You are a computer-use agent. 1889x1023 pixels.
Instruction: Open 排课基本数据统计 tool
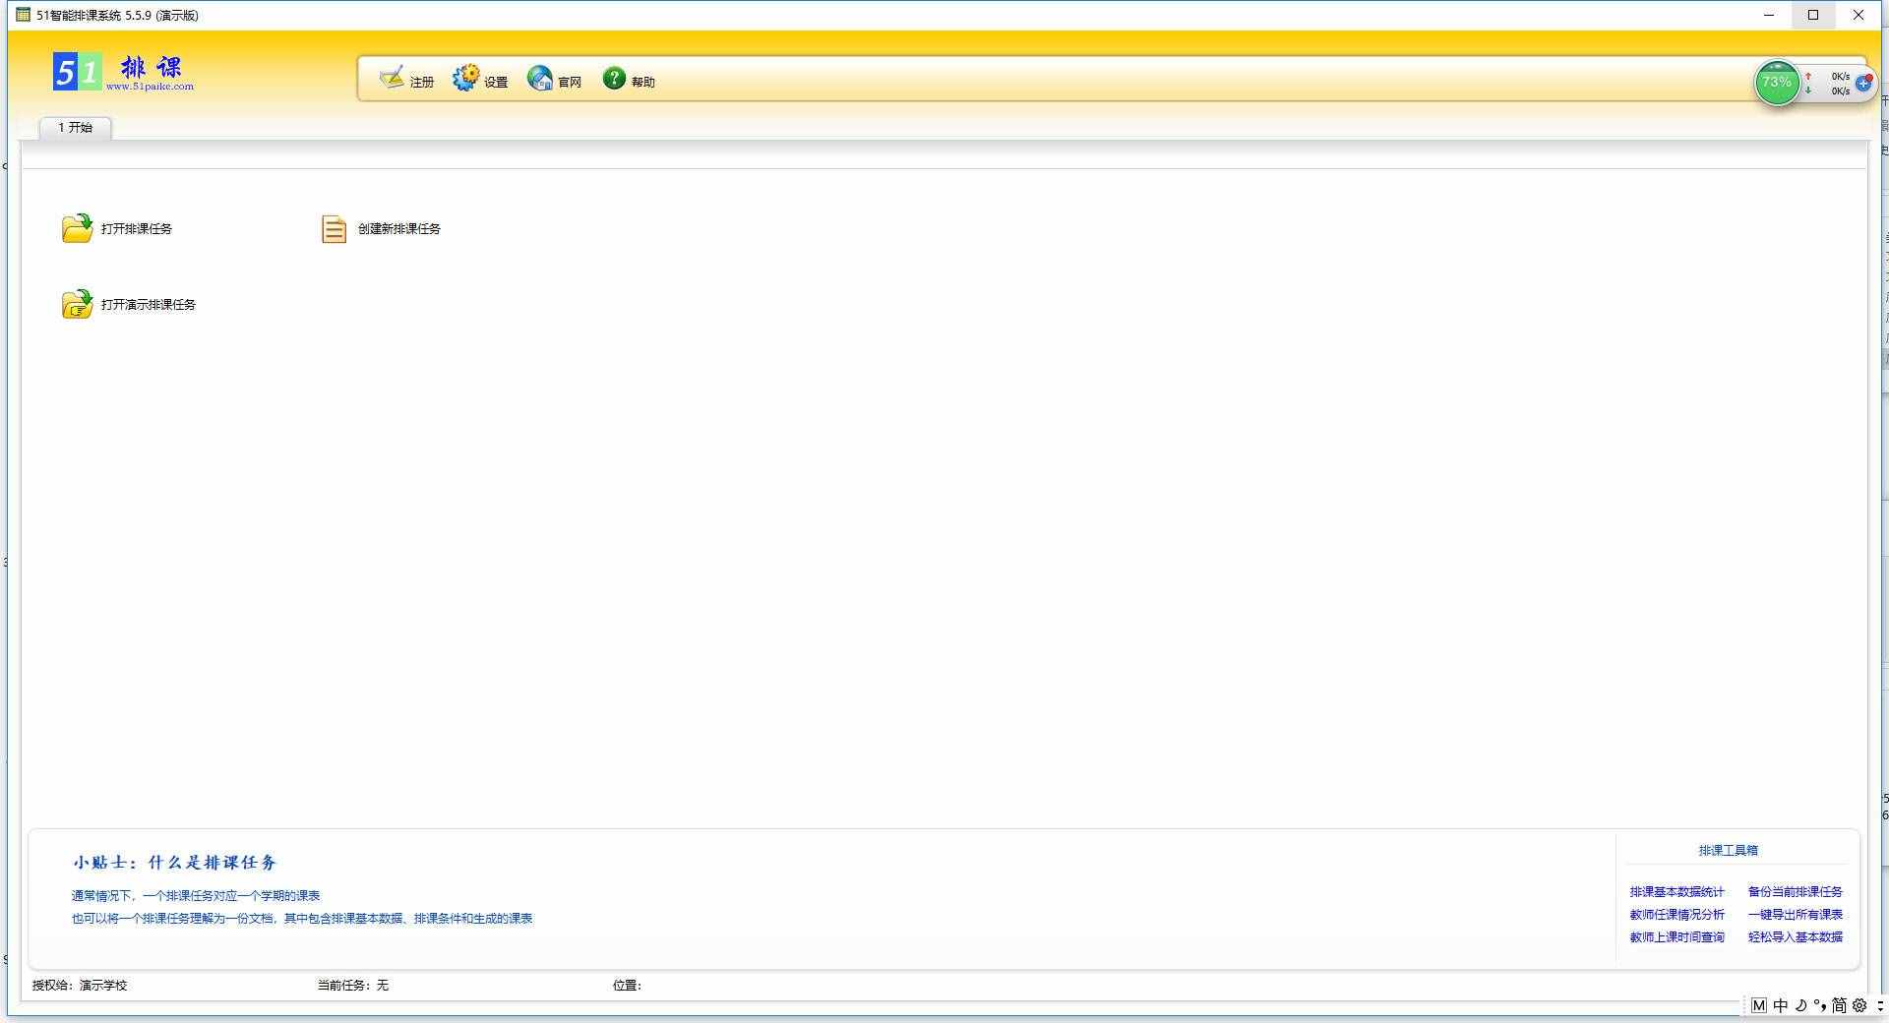tap(1676, 892)
